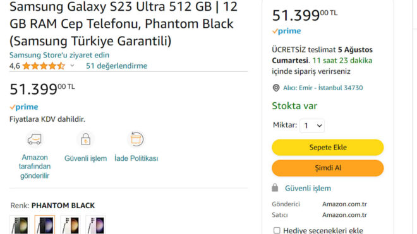Click the secure transaction padlock icon

[85, 139]
